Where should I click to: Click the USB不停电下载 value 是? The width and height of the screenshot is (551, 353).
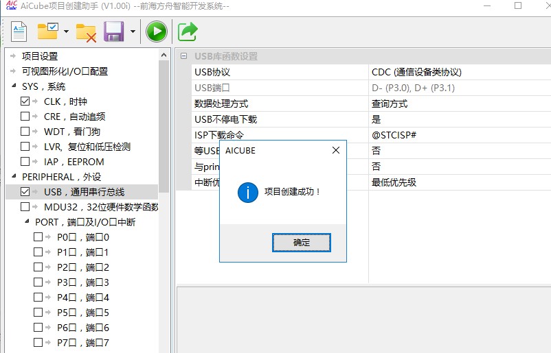point(376,119)
